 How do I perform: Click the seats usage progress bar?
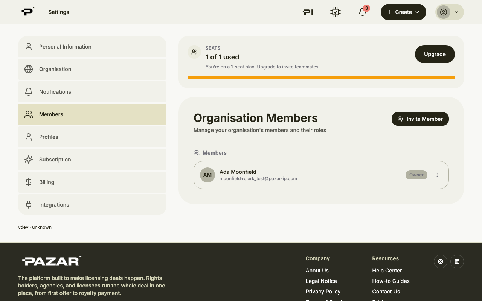tap(321, 78)
